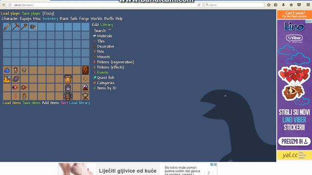Pick the small doll figure library item

(x=24, y=96)
